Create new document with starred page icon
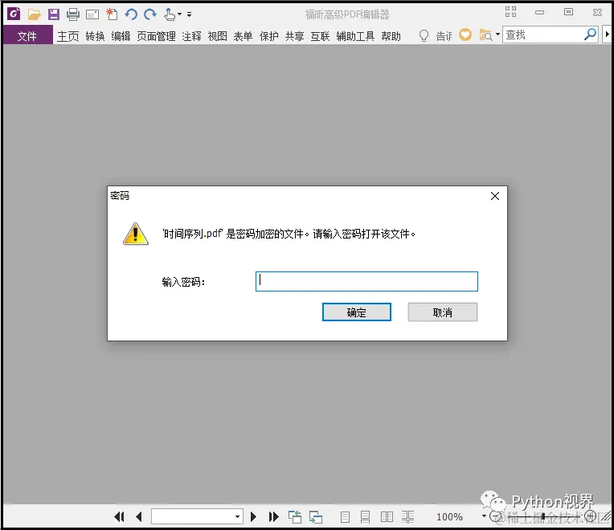 click(112, 14)
